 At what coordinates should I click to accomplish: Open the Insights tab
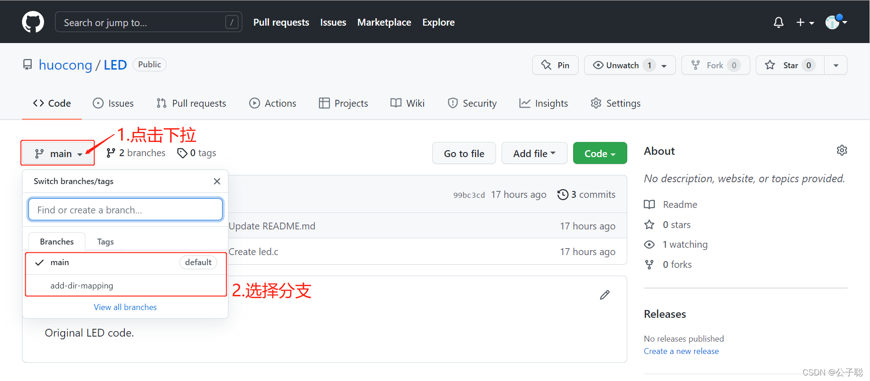[544, 103]
